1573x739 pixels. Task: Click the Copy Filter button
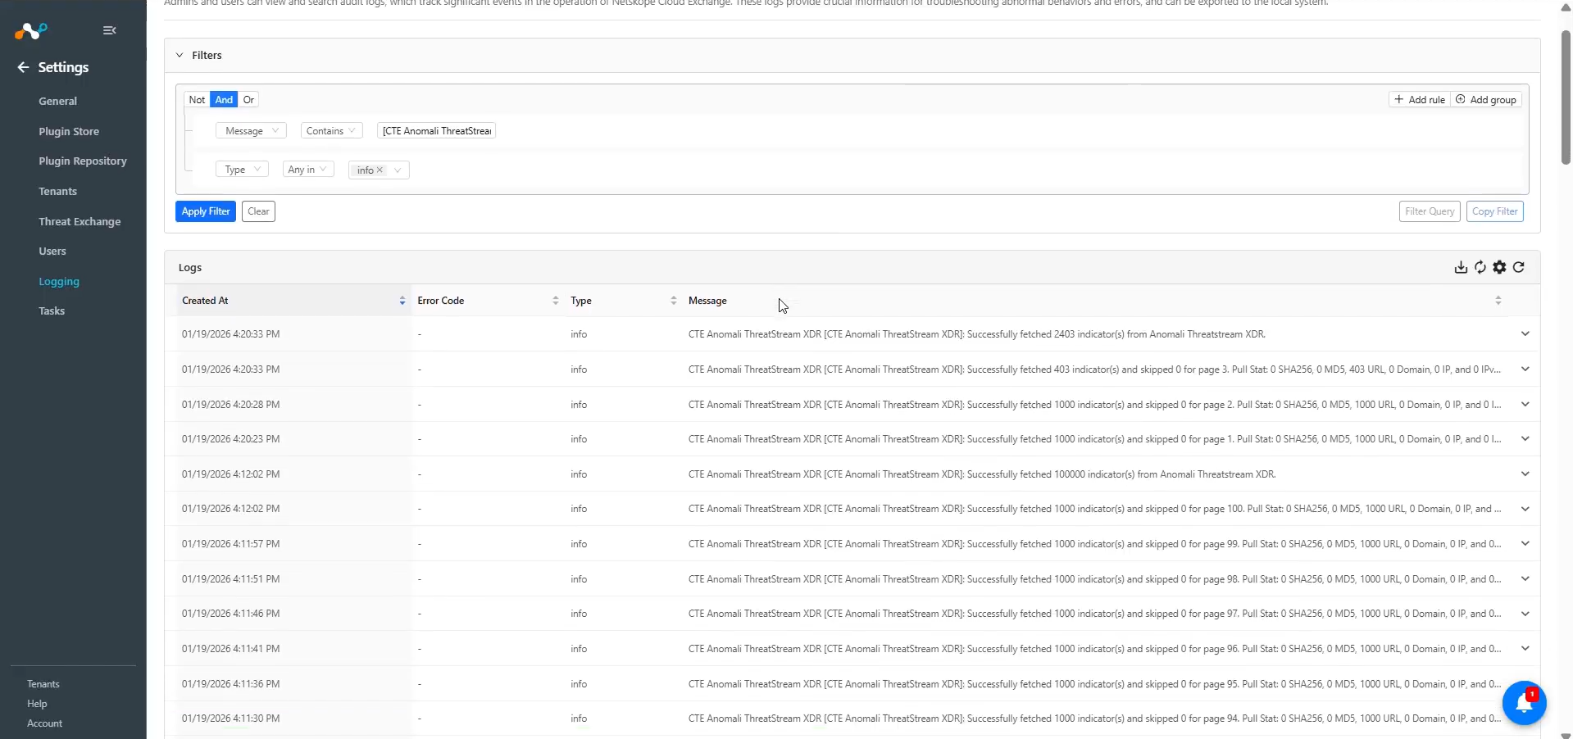[x=1495, y=211]
